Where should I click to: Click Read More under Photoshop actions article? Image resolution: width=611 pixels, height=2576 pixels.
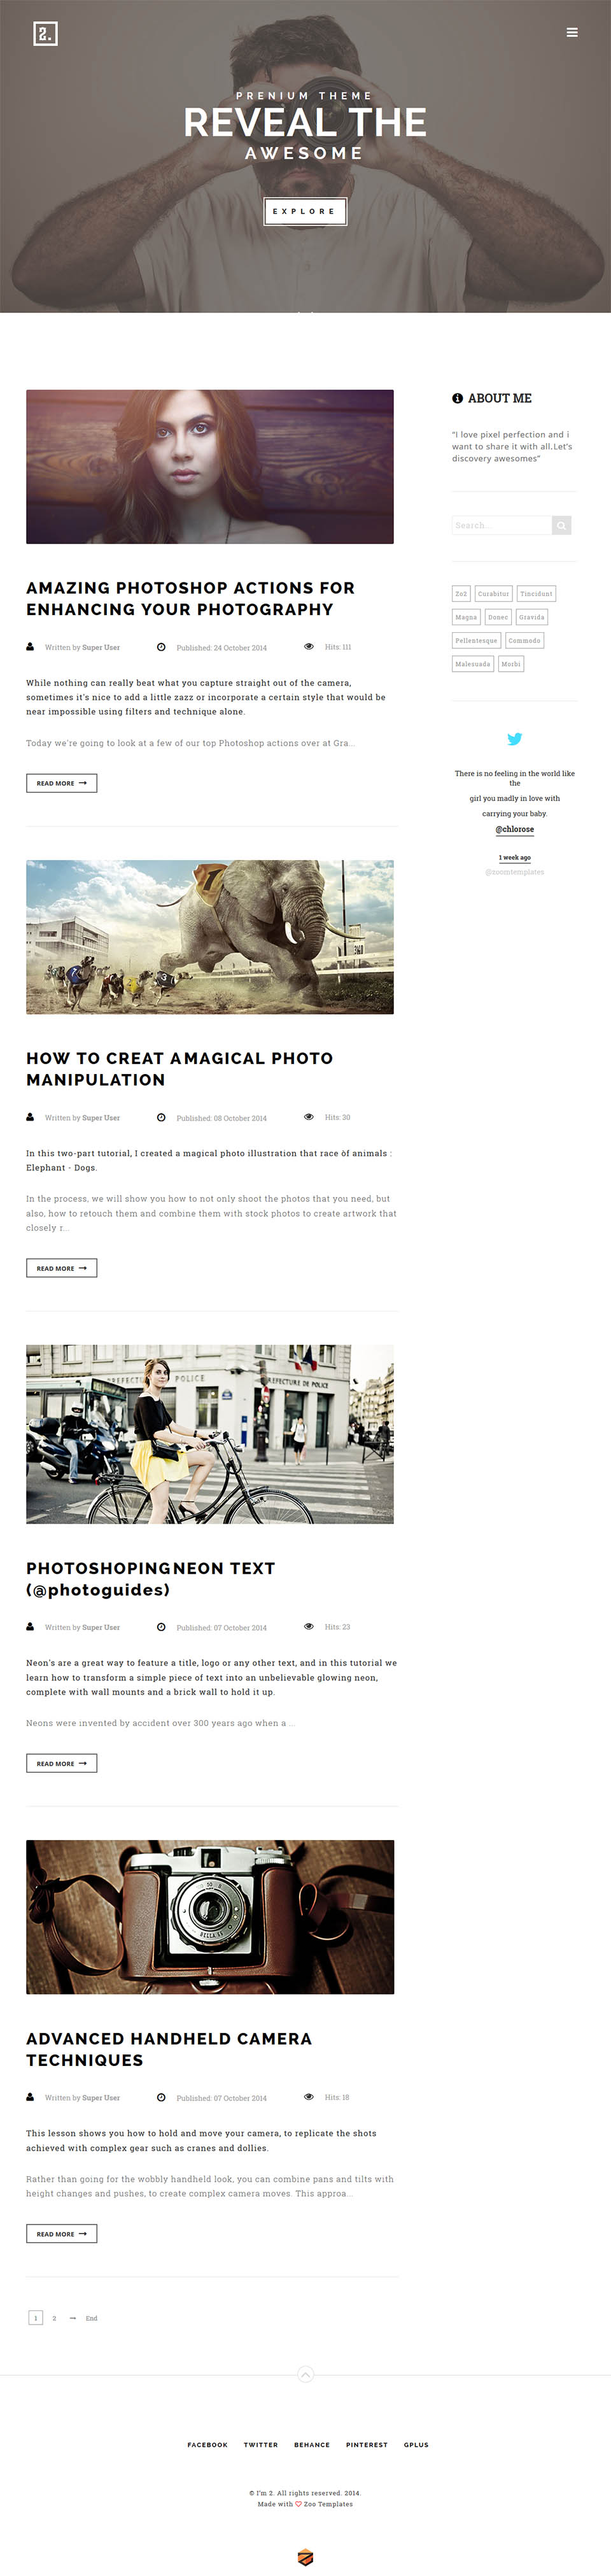coord(61,783)
